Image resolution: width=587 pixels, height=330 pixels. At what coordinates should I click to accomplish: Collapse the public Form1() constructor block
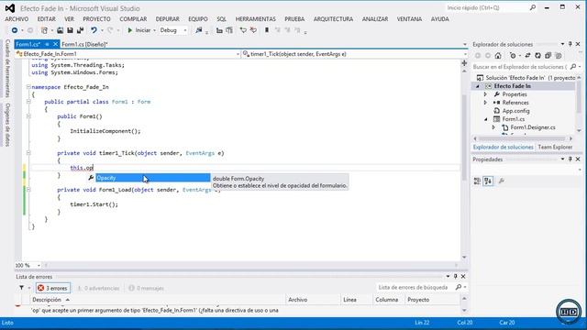click(28, 116)
